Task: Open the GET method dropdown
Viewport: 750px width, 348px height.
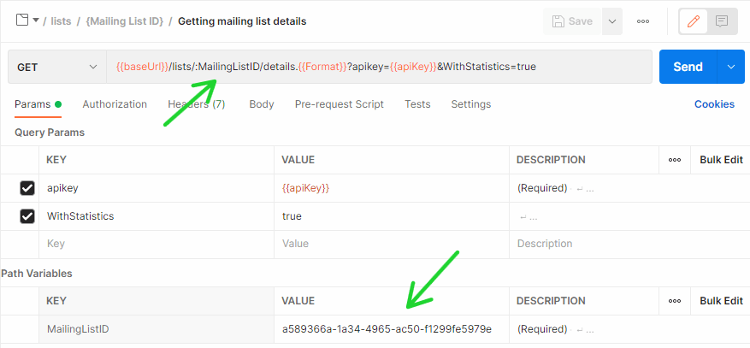Action: pos(56,67)
